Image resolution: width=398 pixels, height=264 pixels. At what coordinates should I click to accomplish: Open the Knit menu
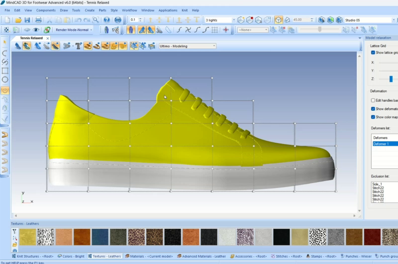pyautogui.click(x=185, y=10)
